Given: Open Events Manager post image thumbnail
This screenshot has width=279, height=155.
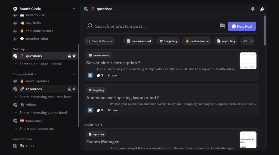Looking at the screenshot, I should click(x=248, y=140).
